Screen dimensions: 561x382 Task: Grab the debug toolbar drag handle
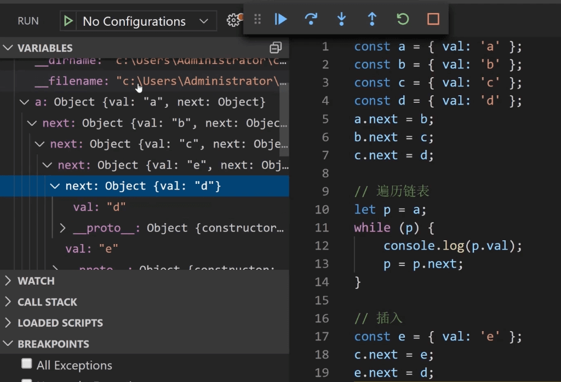(x=257, y=19)
